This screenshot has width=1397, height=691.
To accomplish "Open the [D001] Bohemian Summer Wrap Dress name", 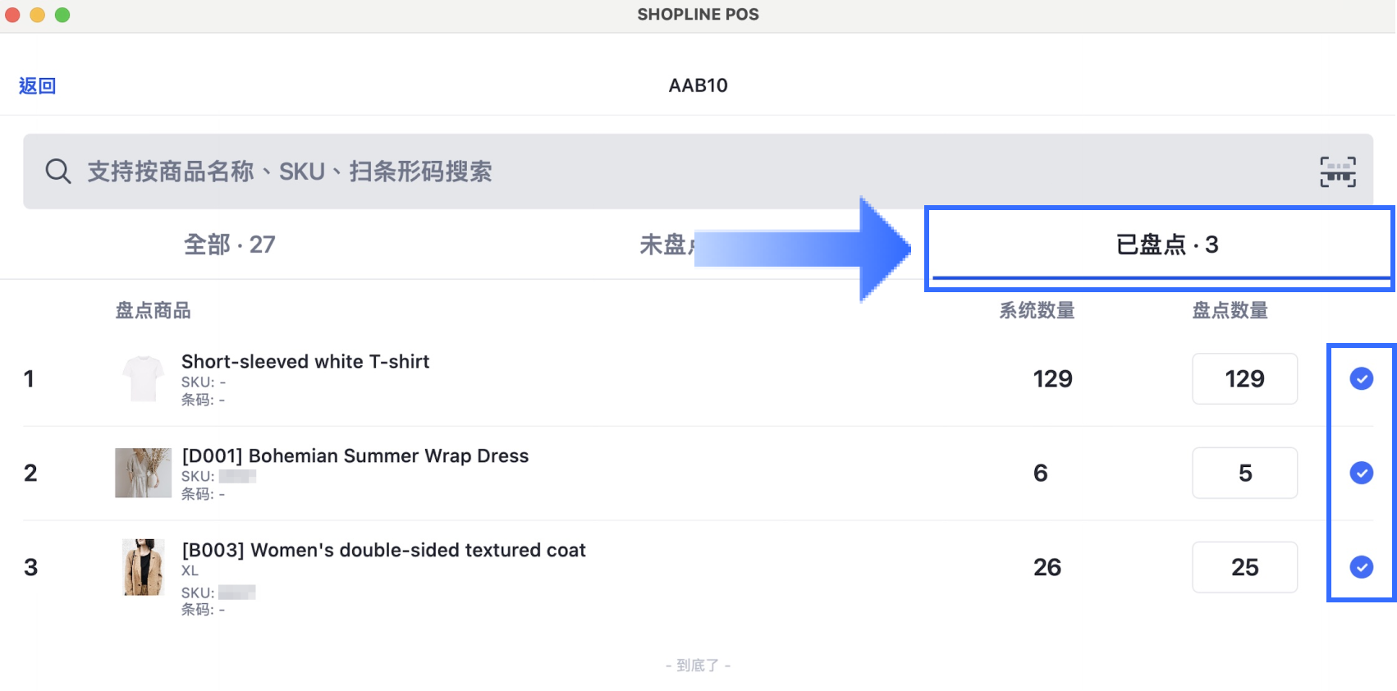I will click(x=355, y=456).
